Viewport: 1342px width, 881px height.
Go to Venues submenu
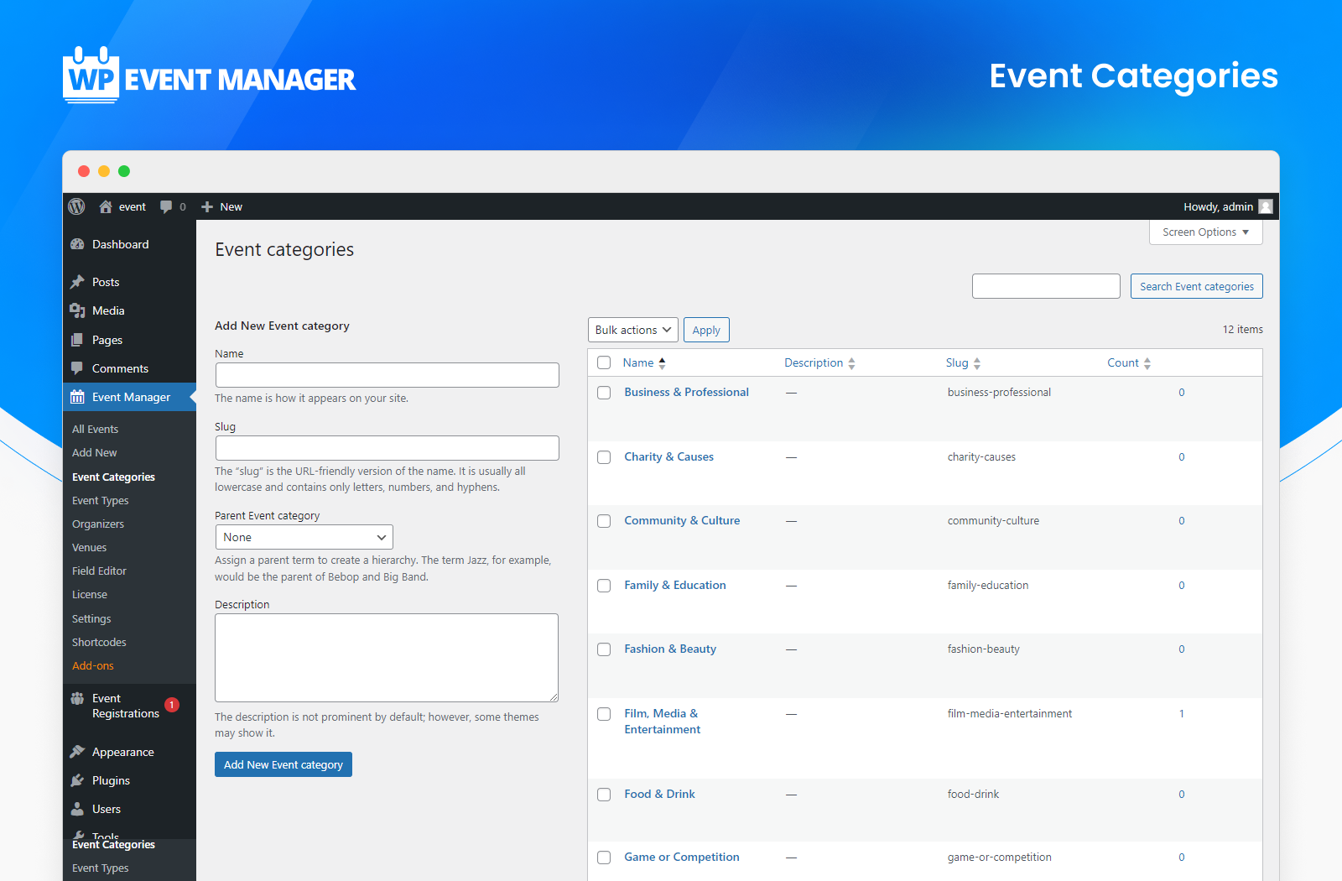[x=89, y=547]
